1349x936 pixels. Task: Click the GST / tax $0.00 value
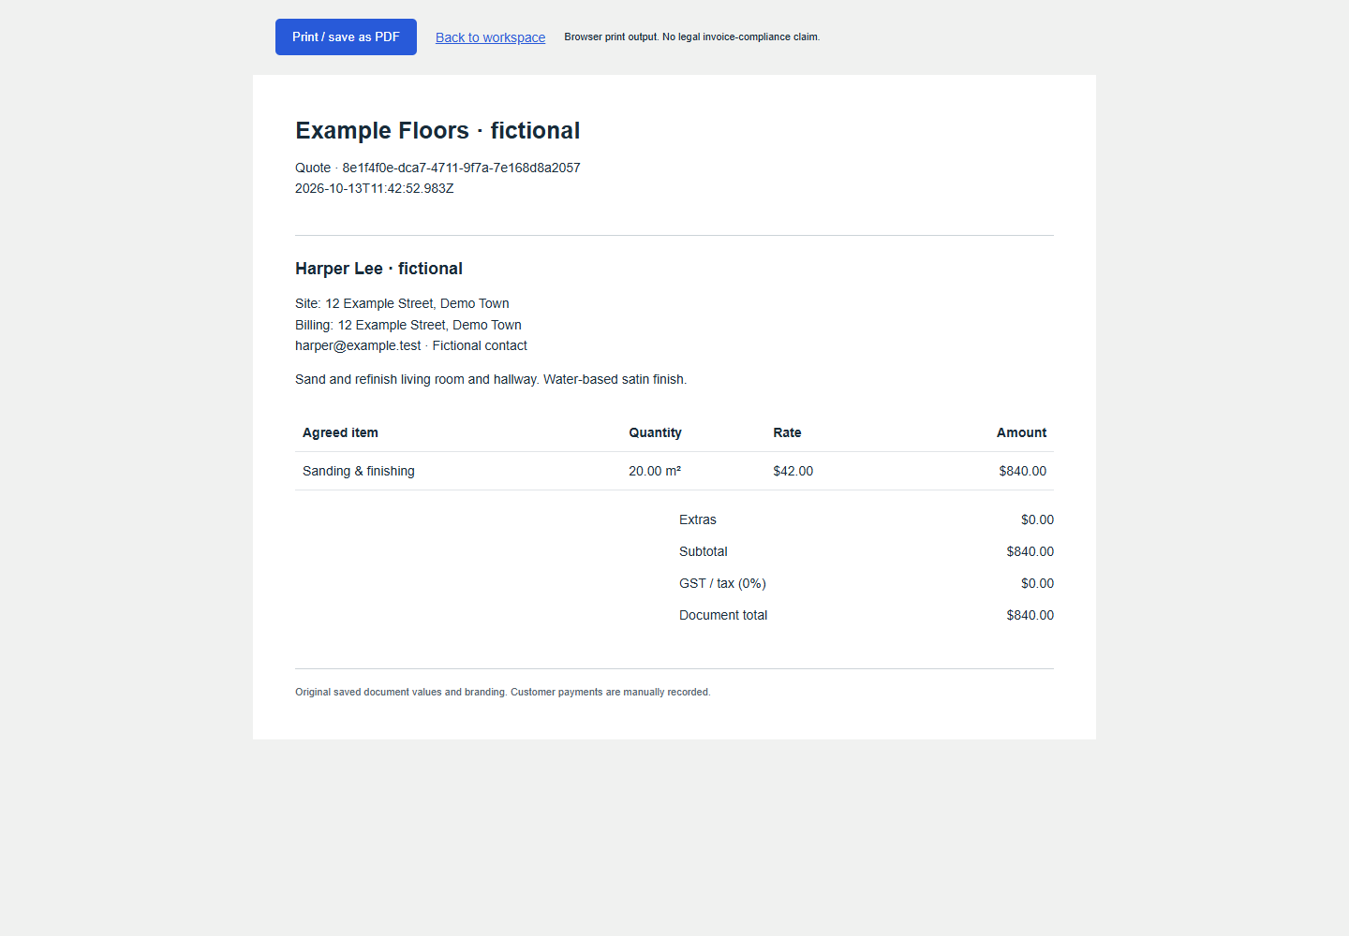(x=1037, y=583)
